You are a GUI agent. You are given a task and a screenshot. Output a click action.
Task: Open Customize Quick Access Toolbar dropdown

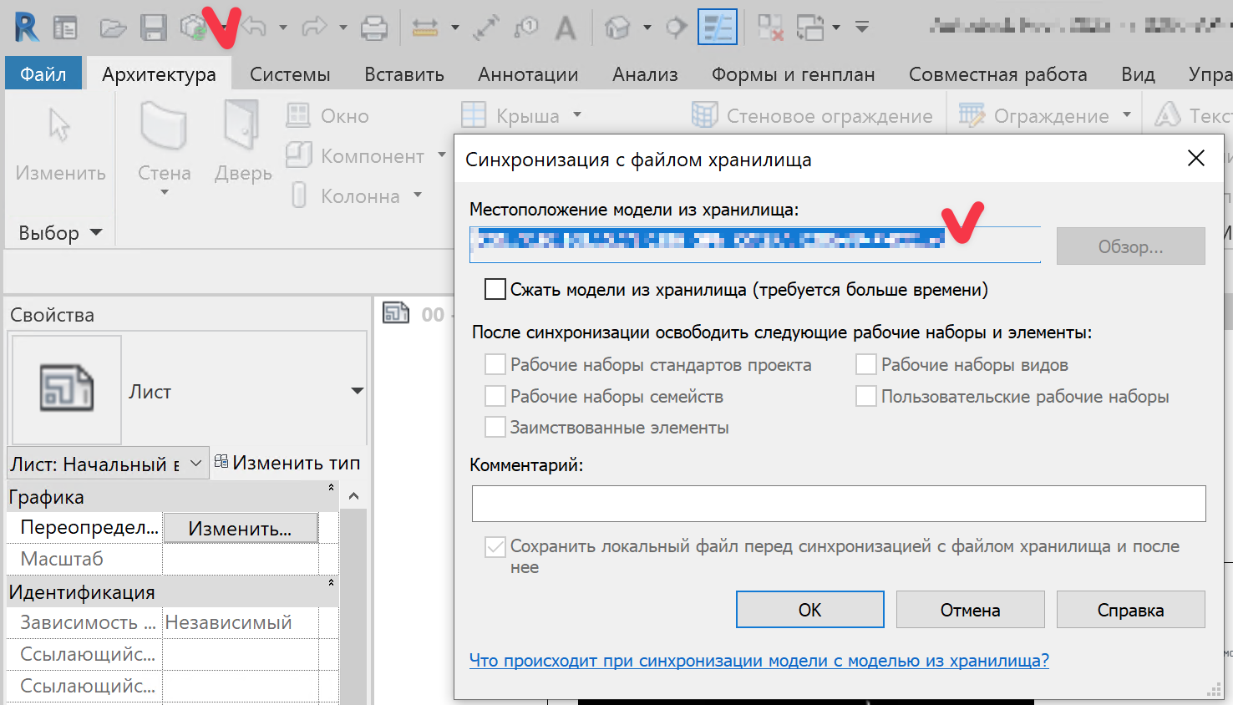click(862, 28)
